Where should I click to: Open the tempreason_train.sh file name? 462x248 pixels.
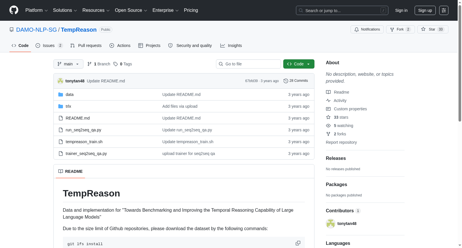pyautogui.click(x=84, y=142)
